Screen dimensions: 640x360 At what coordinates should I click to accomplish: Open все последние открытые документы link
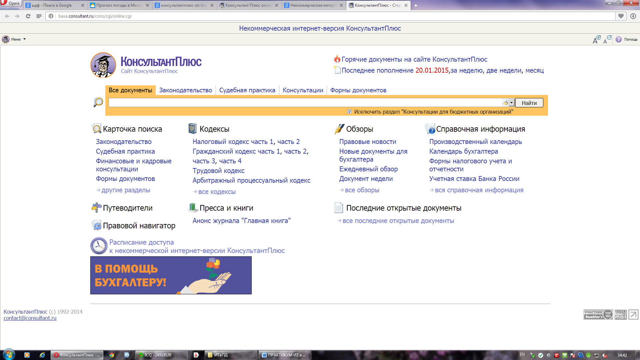coord(398,221)
